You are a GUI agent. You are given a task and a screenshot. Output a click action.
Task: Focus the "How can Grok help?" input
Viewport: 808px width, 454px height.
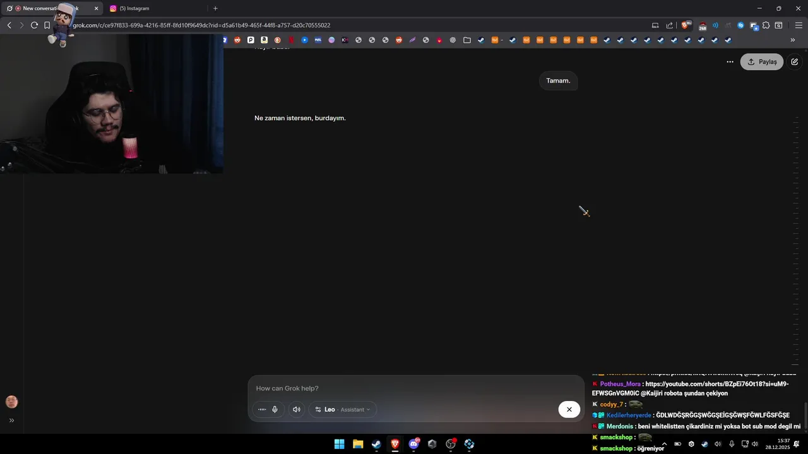coord(417,388)
